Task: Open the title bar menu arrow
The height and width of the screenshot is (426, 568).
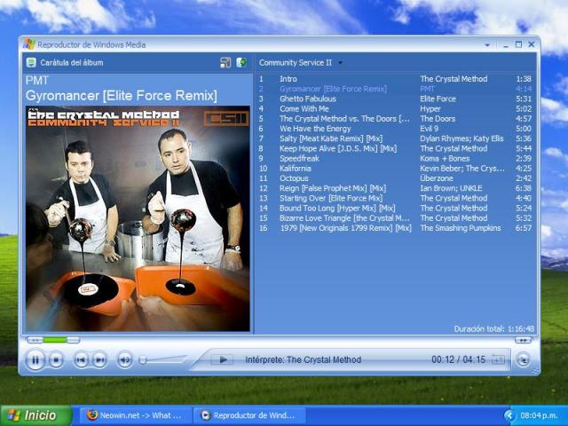Action: (x=487, y=45)
